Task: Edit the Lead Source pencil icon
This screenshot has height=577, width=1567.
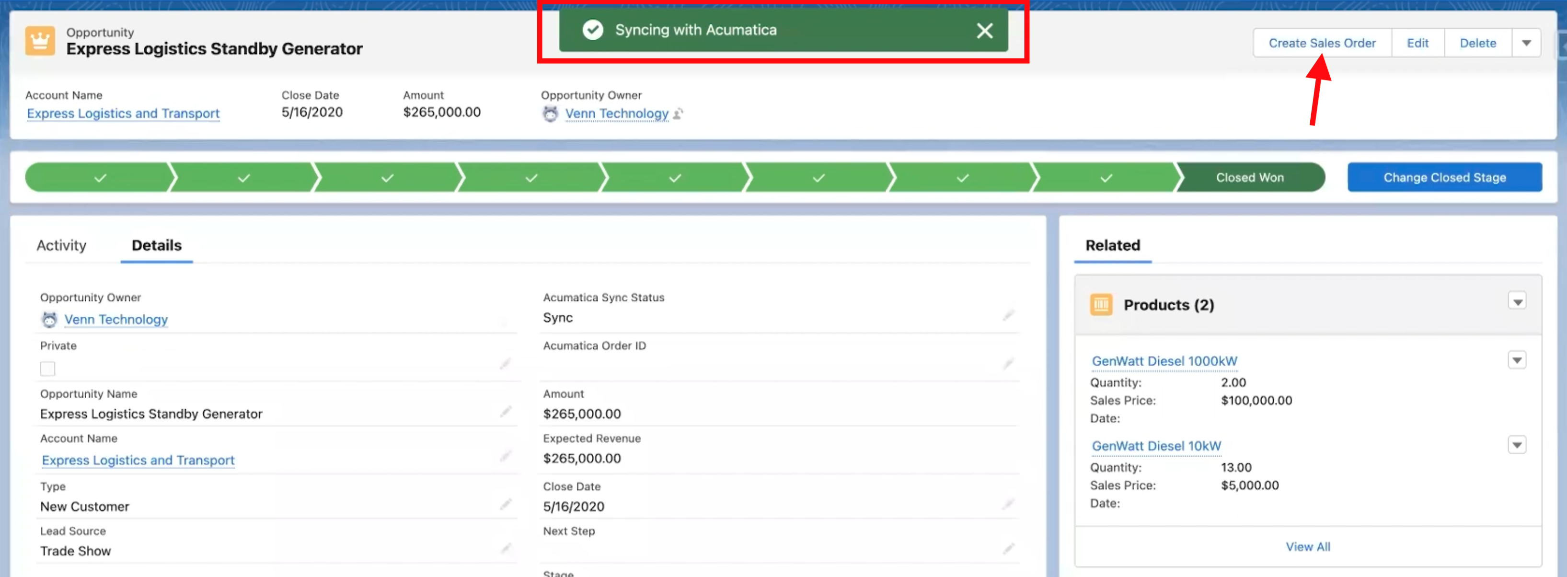Action: click(505, 549)
